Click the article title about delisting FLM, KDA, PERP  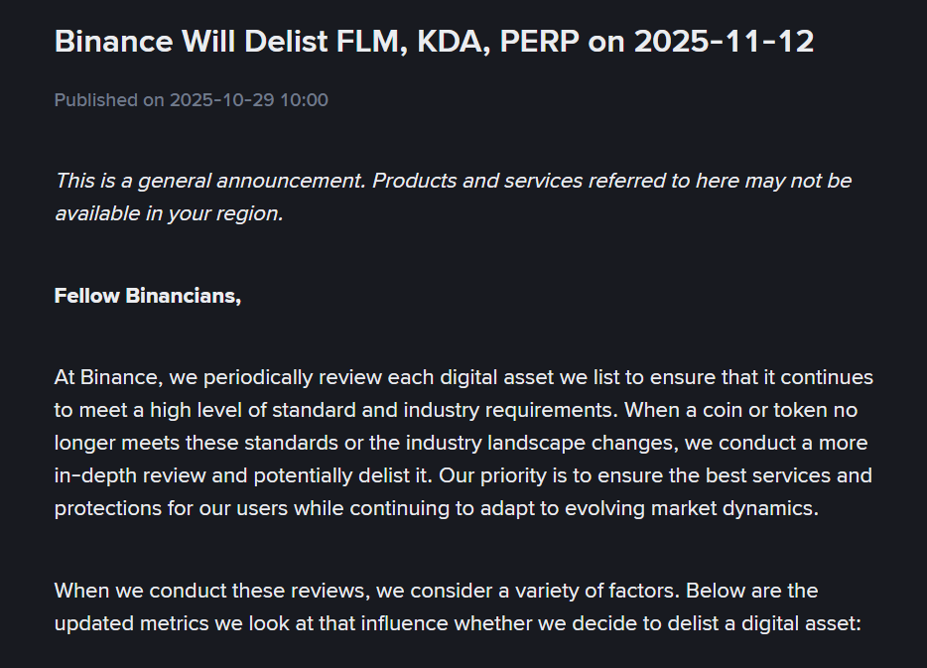coord(434,42)
